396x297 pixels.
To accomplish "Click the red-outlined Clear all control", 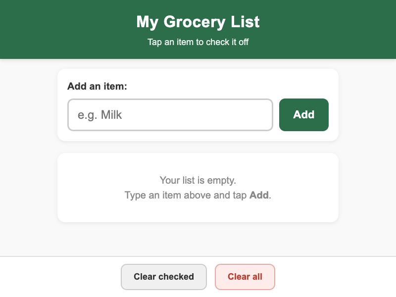I will (x=245, y=277).
